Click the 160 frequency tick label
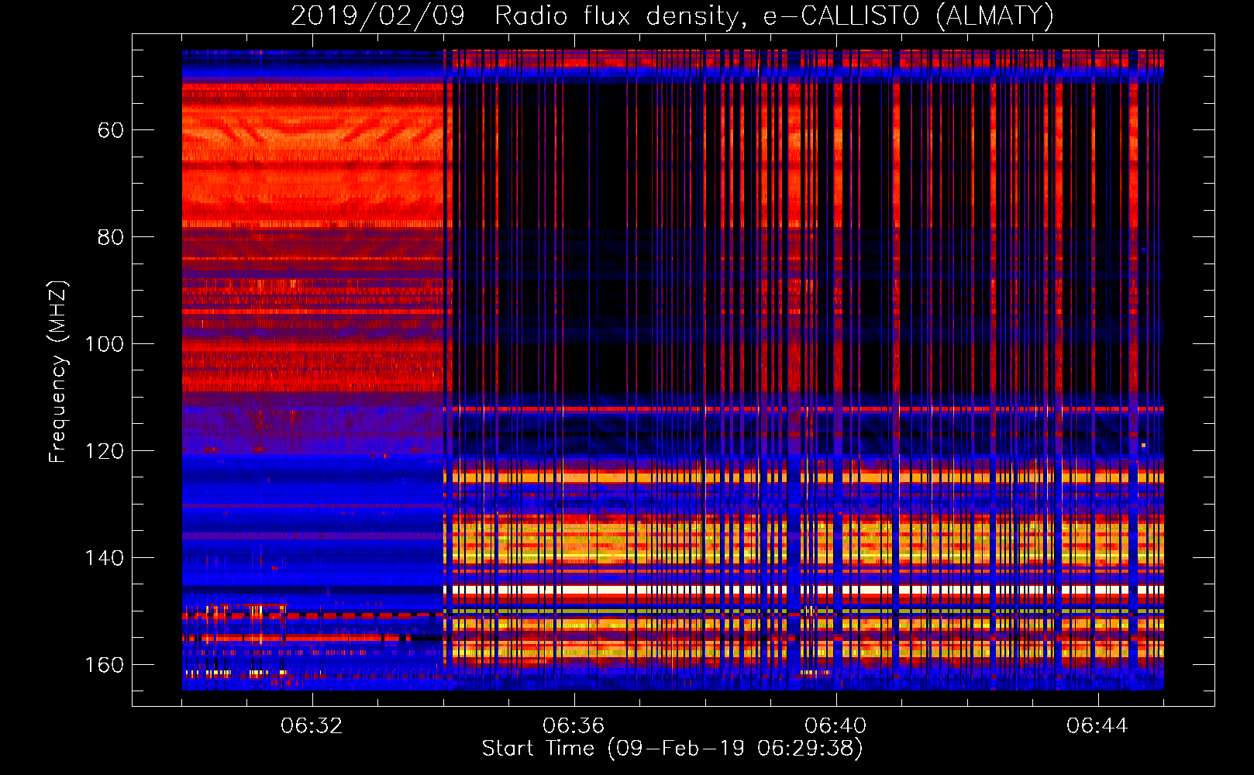Image resolution: width=1254 pixels, height=775 pixels. 104,665
